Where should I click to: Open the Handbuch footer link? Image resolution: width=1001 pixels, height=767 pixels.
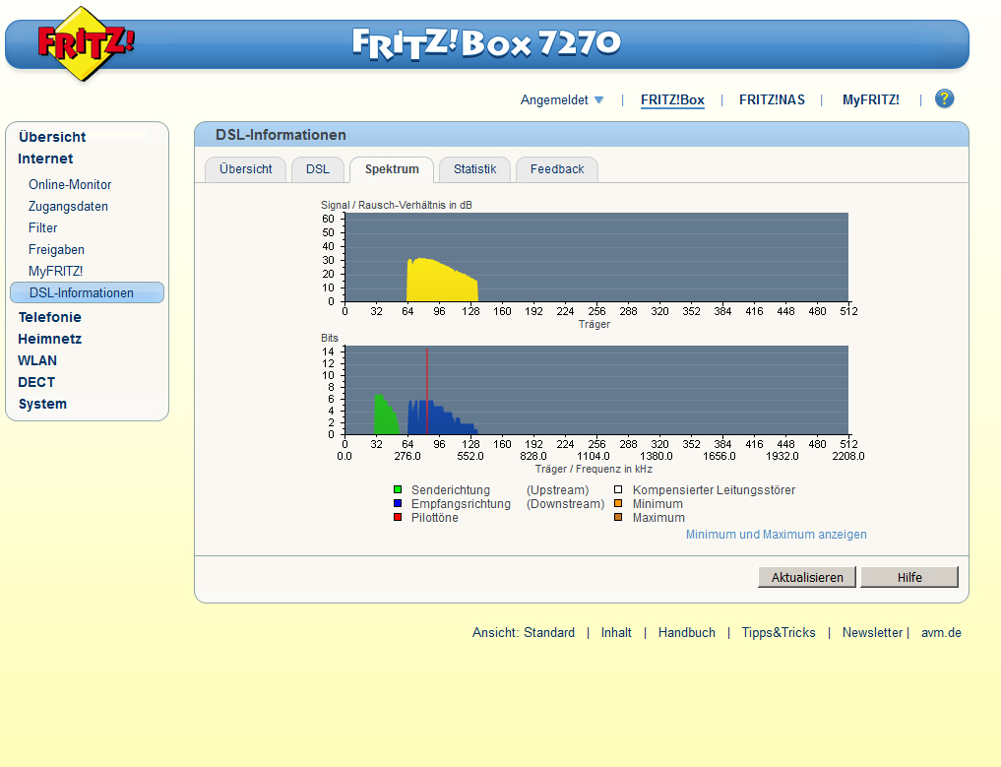coord(687,633)
